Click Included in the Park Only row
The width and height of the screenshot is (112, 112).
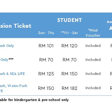(x=93, y=46)
